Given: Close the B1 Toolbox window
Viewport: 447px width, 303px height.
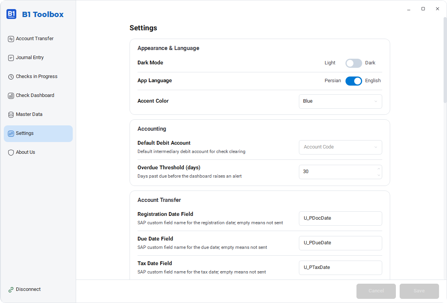Looking at the screenshot, I should coord(437,9).
